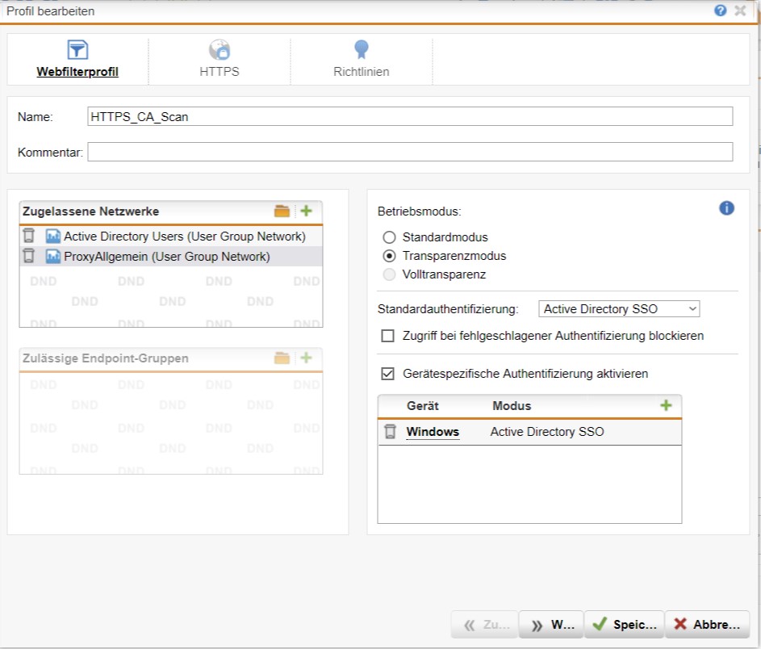The height and width of the screenshot is (649, 761).
Task: Add device authentication with green plus icon
Action: click(666, 405)
